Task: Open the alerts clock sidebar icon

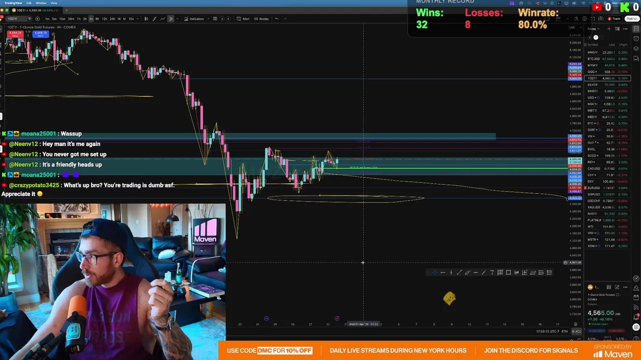Action: click(x=636, y=38)
